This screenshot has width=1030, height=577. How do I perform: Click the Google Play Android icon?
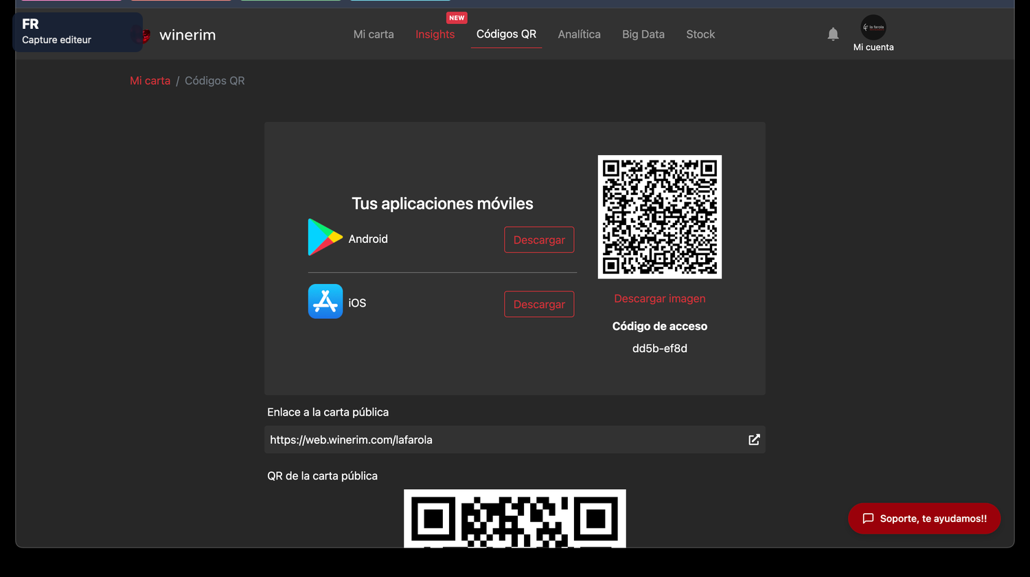click(325, 237)
